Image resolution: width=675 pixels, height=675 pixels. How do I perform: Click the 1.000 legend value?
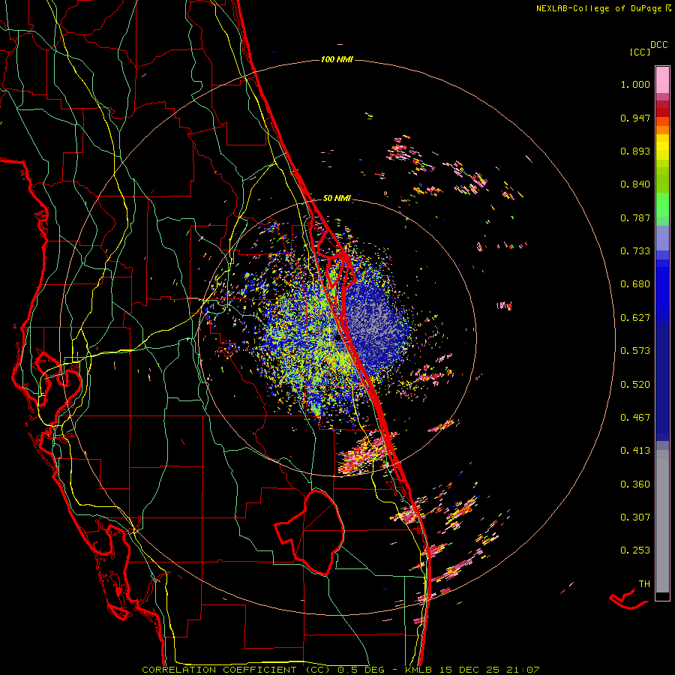pos(635,84)
